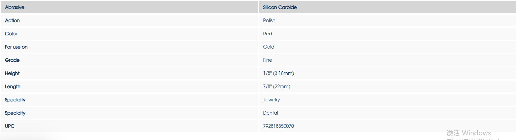Click the For use on label
This screenshot has width=516, height=140.
(x=16, y=47)
